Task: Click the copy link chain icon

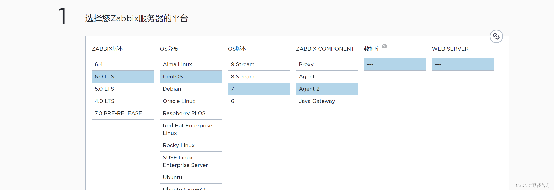Action: tap(496, 36)
